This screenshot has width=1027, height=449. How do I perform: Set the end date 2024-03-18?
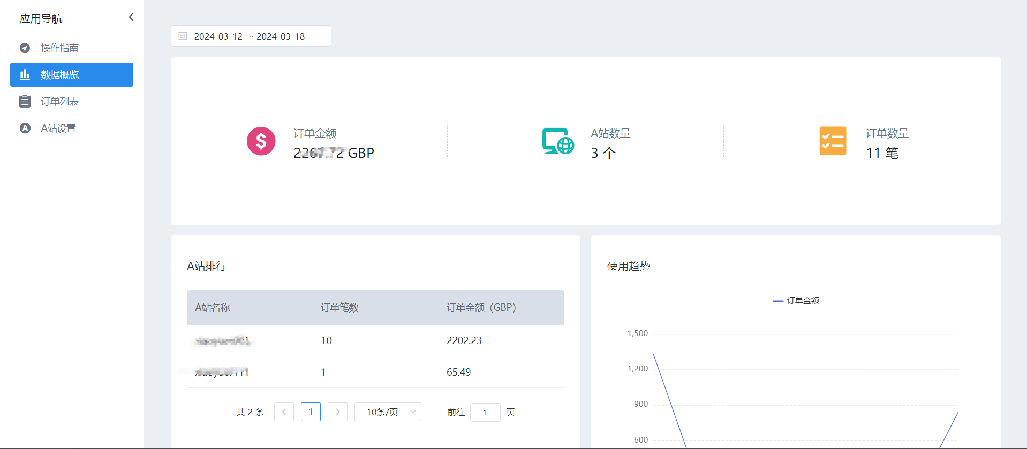[281, 36]
